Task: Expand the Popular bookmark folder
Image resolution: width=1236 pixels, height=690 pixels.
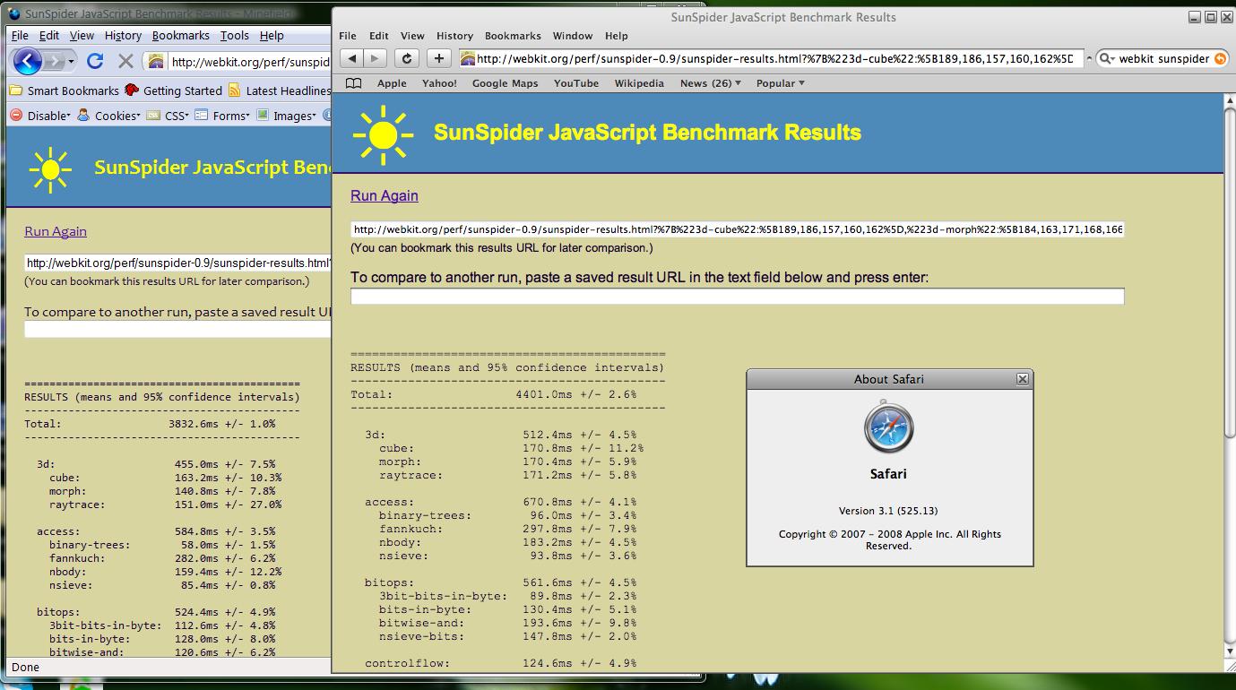Action: (x=781, y=83)
